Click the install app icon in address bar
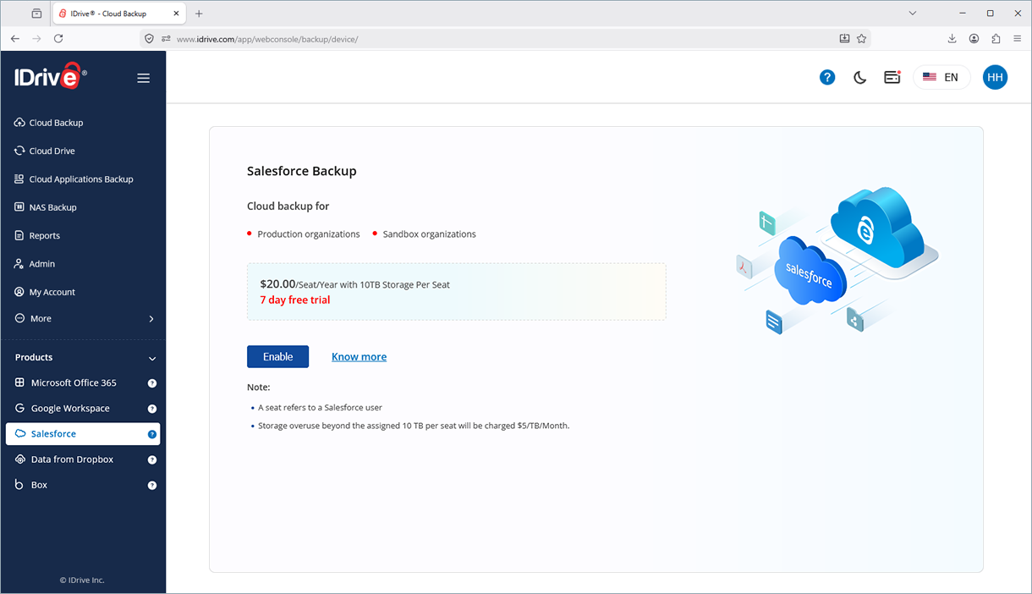1032x594 pixels. pyautogui.click(x=844, y=39)
